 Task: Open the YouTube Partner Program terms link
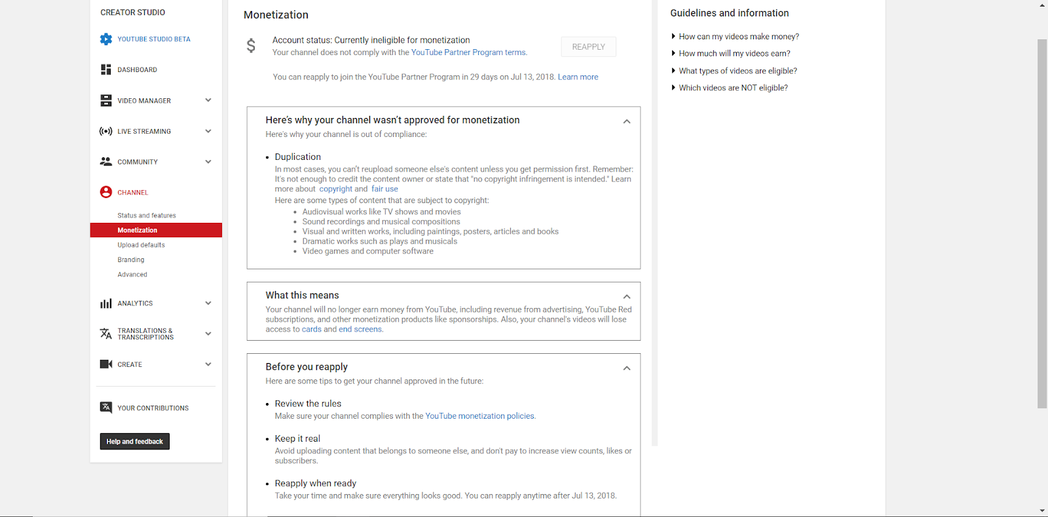[468, 52]
